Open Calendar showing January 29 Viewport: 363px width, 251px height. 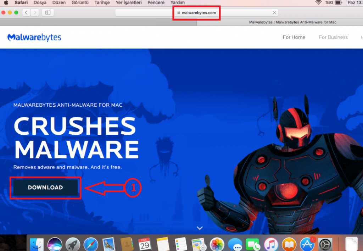click(x=145, y=244)
